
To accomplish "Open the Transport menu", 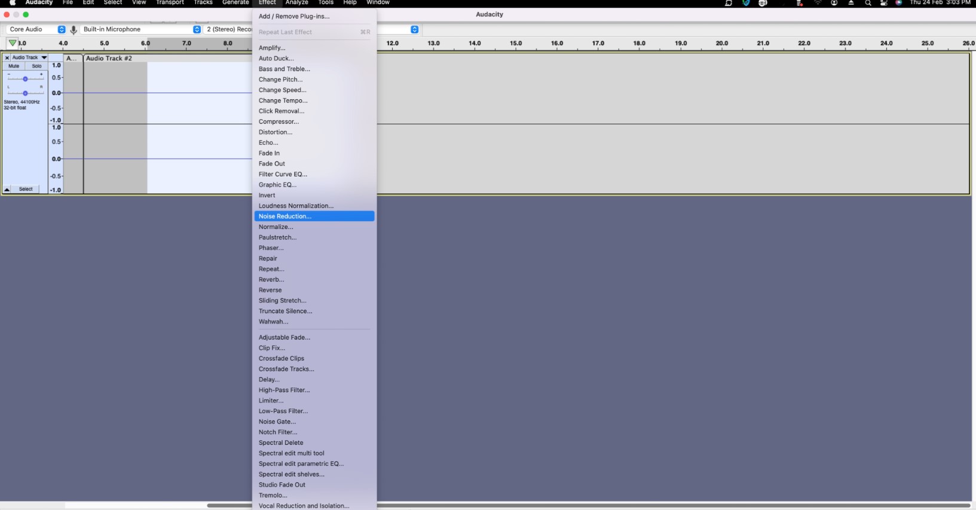I will tap(170, 3).
